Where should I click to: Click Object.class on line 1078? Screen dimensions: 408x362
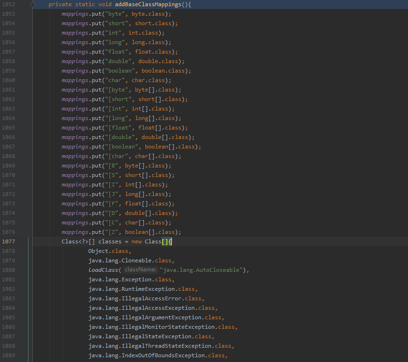(x=108, y=251)
